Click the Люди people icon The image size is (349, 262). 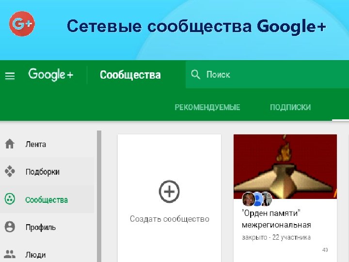coord(10,254)
